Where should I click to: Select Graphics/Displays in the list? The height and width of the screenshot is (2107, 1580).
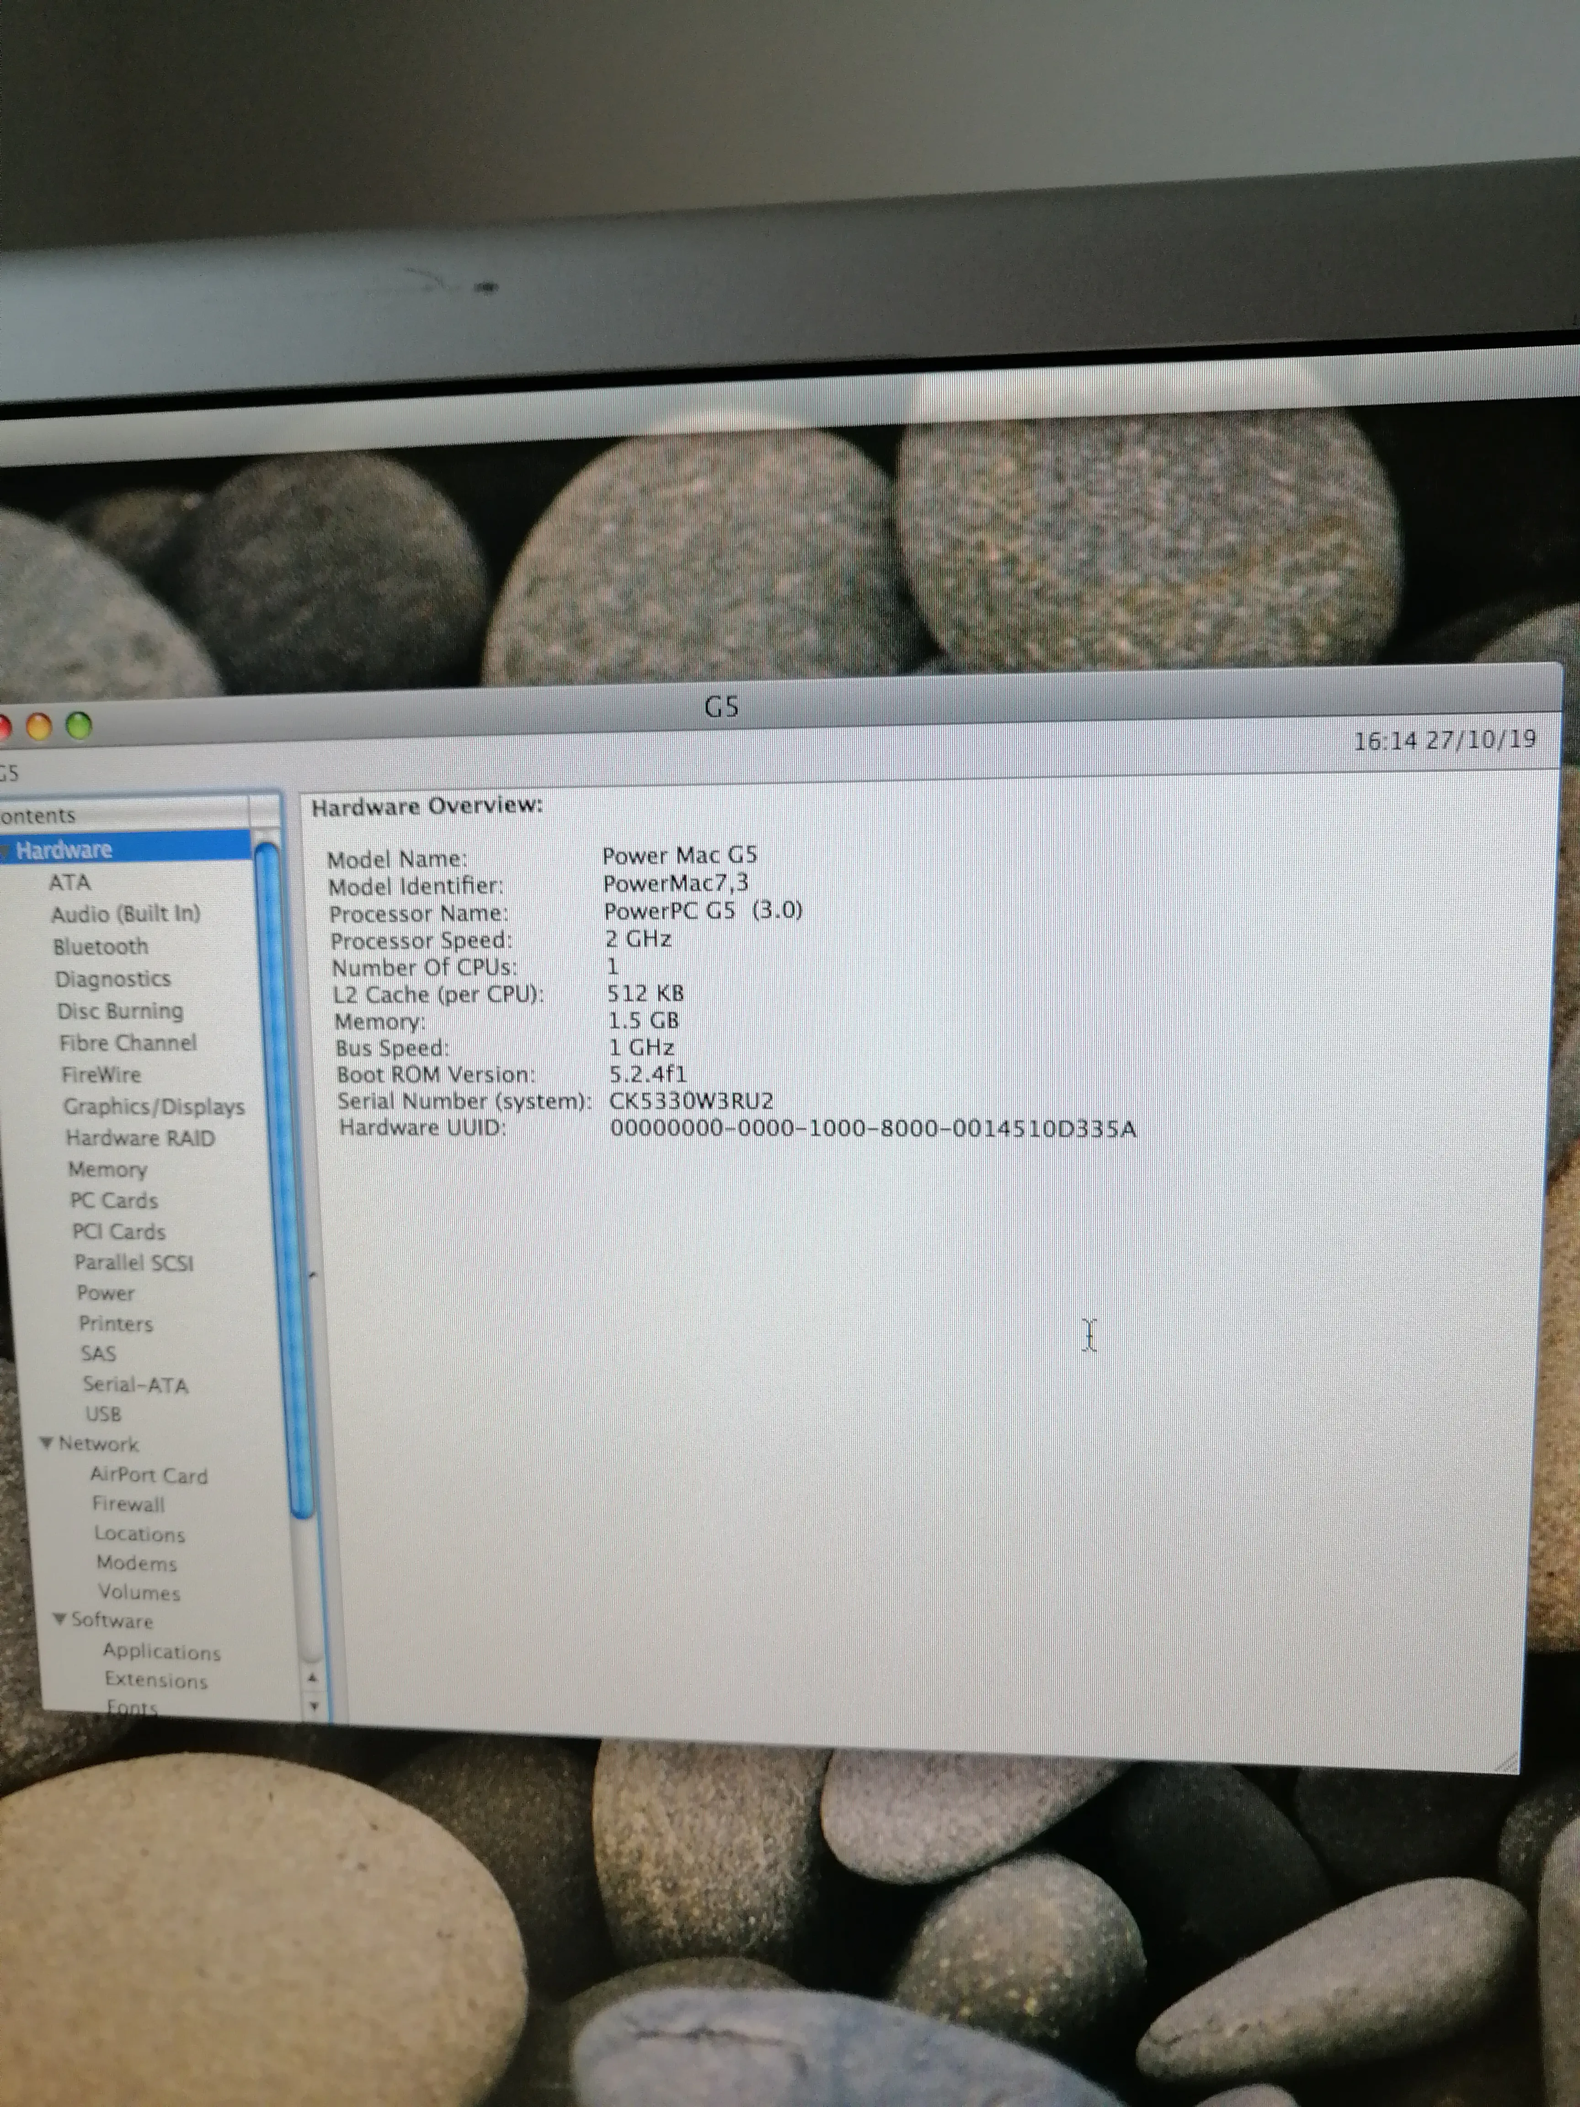(x=153, y=1106)
